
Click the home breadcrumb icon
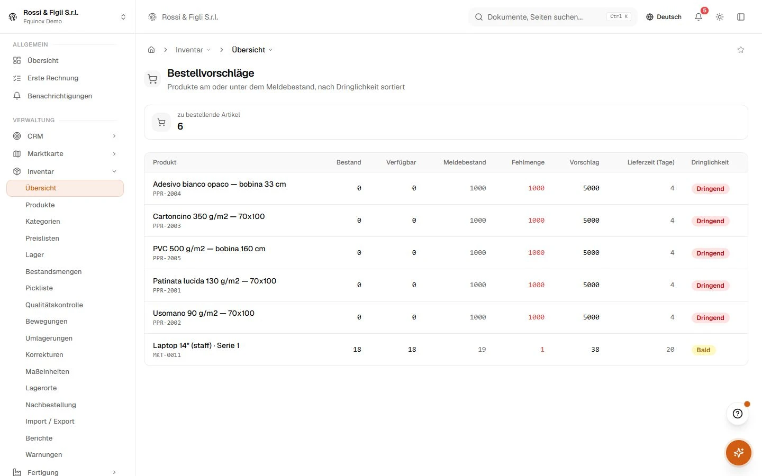[151, 50]
